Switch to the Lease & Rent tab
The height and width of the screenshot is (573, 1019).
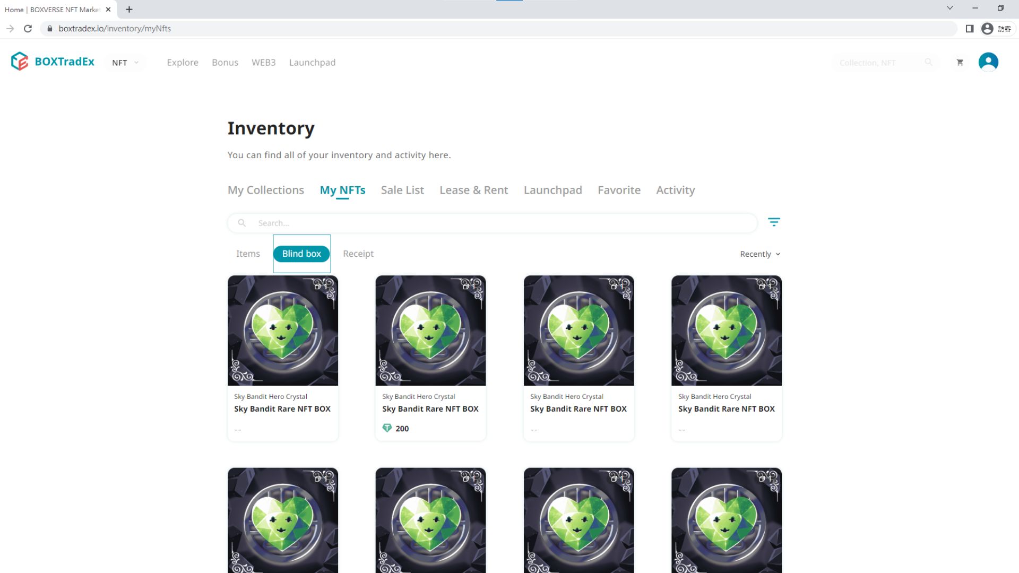[x=473, y=190]
